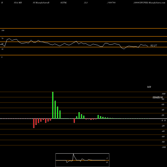
Task: Click the -100 label on MR axis
Action: point(164,147)
